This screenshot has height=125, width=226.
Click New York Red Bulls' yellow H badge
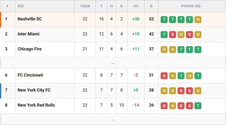click(x=172, y=106)
